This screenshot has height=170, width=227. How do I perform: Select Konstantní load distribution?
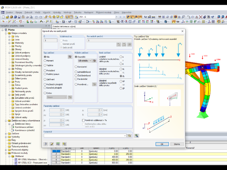pyautogui.click(x=76, y=67)
